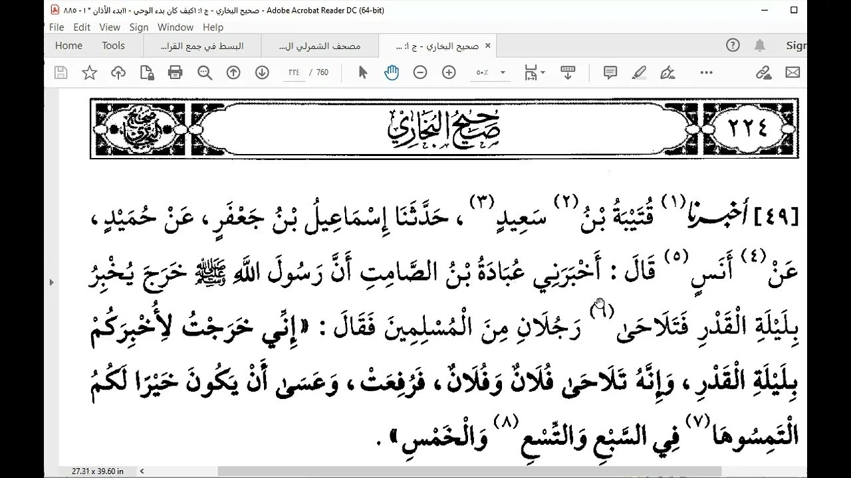Select the arrow Selection tool
851x478 pixels.
coord(363,73)
